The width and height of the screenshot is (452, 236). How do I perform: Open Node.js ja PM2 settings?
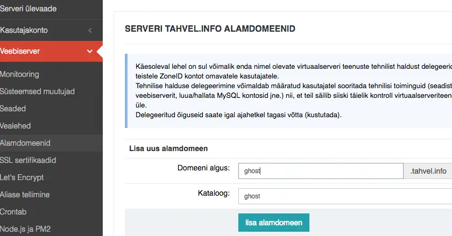[x=25, y=229]
